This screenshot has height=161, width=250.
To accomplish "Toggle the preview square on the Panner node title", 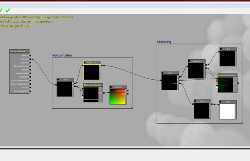I will 111,87.
